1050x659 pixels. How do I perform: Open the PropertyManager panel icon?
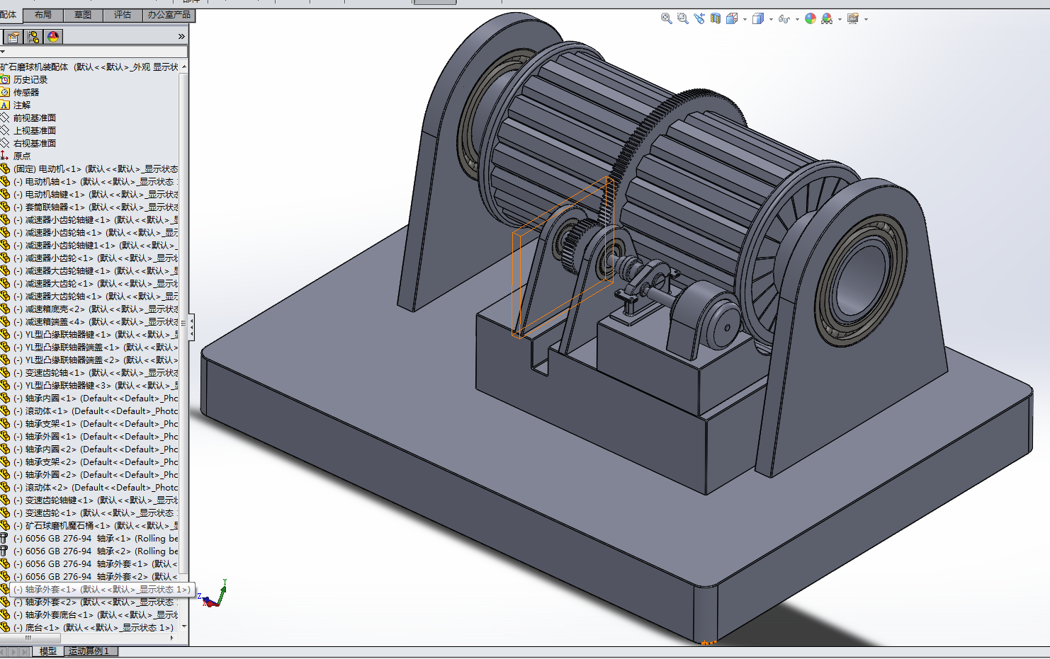(x=13, y=37)
